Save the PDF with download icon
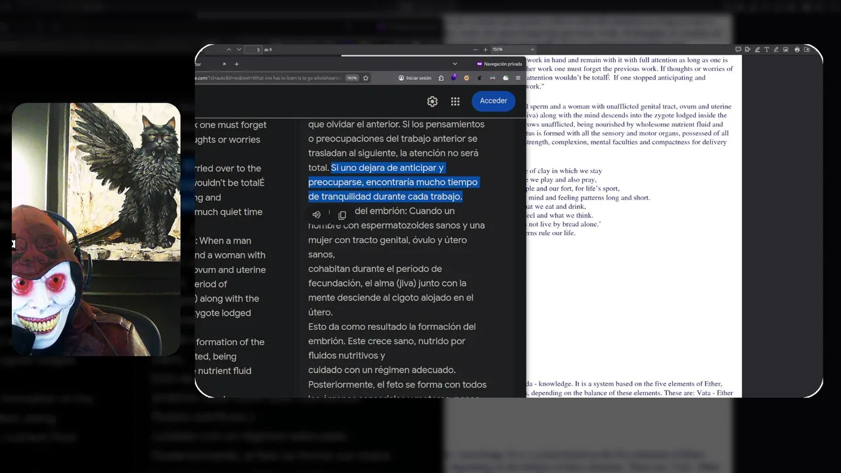Viewport: 841px width, 473px height. coord(807,49)
